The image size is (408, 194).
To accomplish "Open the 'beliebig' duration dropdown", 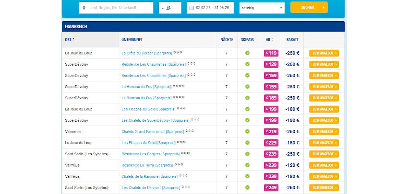I will click(x=262, y=8).
